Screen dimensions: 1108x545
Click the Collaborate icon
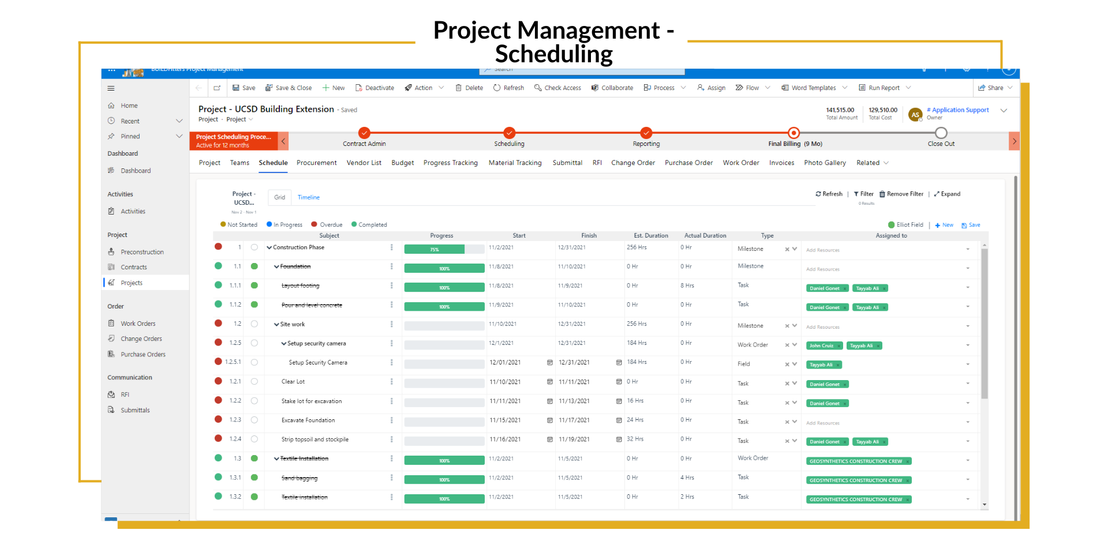point(595,88)
